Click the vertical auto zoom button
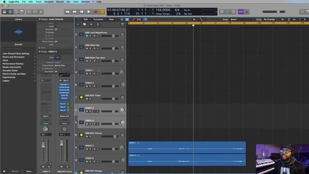309x174 pixels. coord(289,19)
